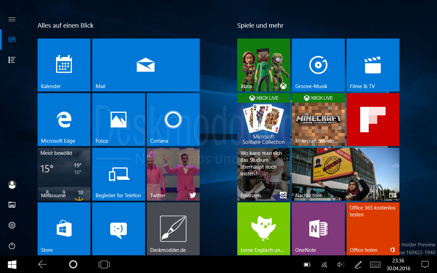Click the power button icon
Viewport: 437px width, 273px height.
tap(12, 246)
